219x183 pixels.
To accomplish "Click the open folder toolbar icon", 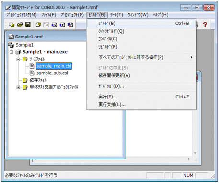I will (x=20, y=24).
